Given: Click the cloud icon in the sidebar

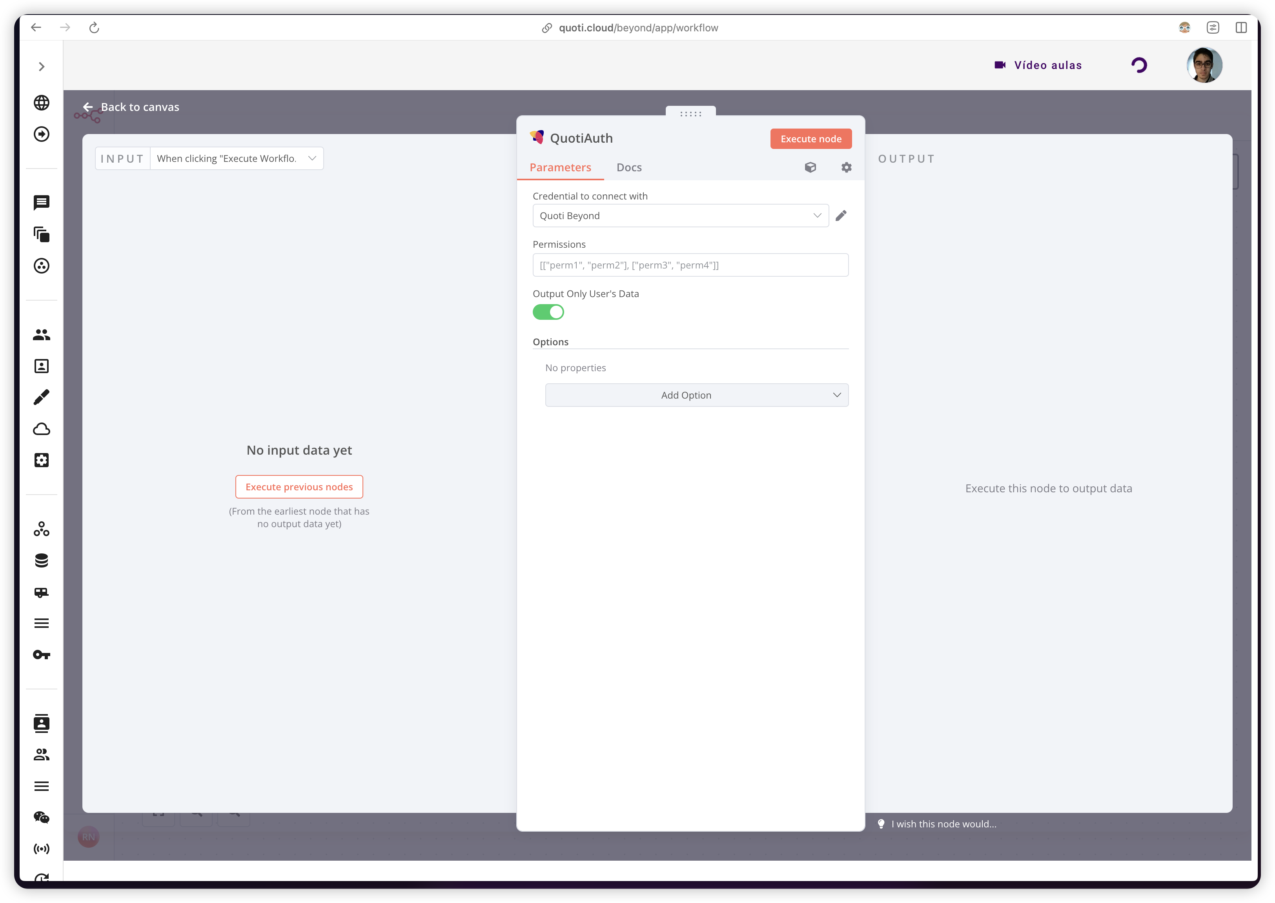Looking at the screenshot, I should click(x=42, y=429).
